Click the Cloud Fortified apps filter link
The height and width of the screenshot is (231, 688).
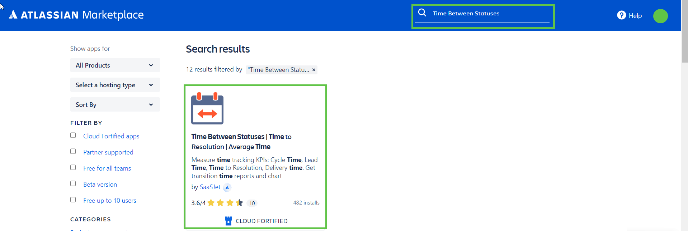(x=111, y=136)
